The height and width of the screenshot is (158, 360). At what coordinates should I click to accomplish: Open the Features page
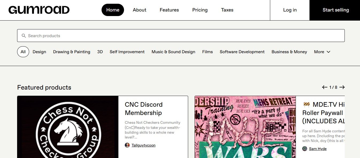click(x=169, y=10)
